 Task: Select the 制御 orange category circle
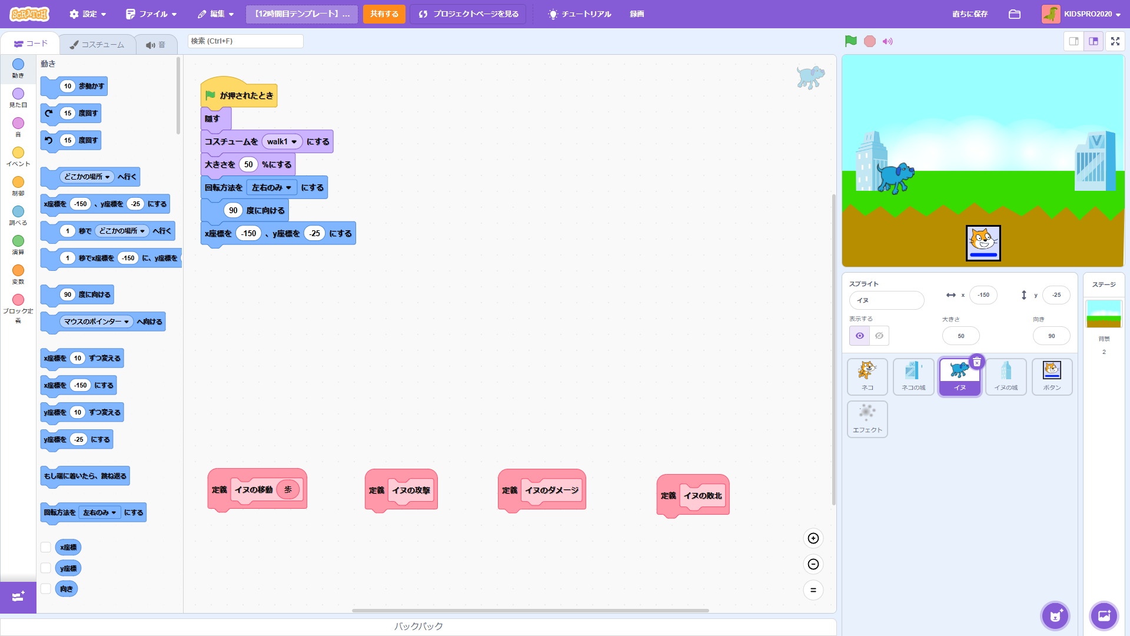18,182
